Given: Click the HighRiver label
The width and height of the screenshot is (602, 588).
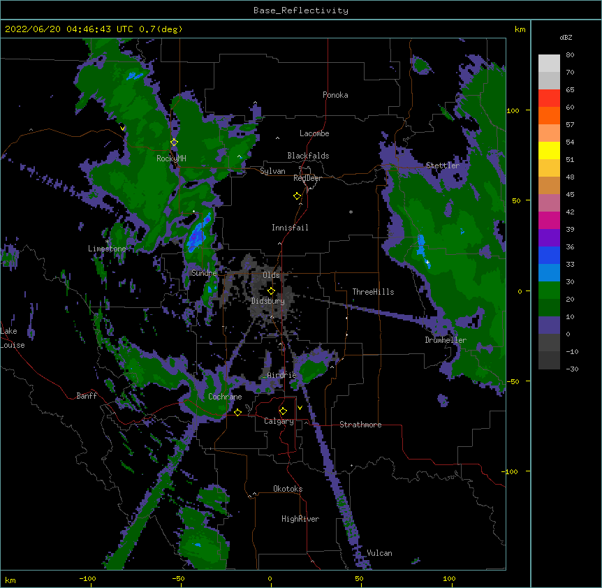Looking at the screenshot, I should [x=300, y=519].
